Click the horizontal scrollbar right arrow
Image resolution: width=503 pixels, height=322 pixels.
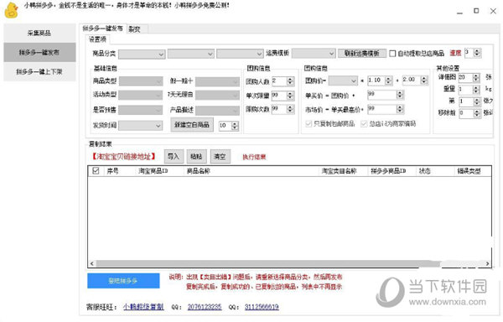pos(487,263)
